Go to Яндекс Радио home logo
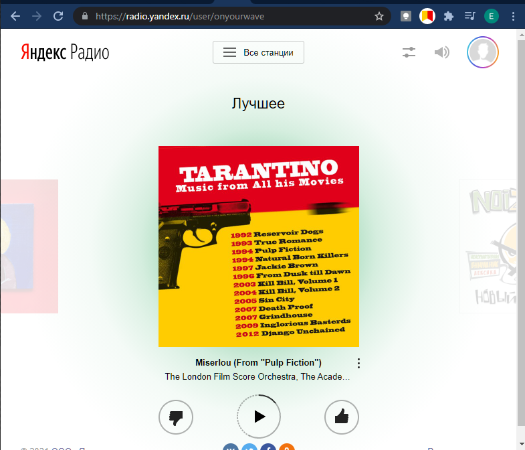 pos(64,53)
